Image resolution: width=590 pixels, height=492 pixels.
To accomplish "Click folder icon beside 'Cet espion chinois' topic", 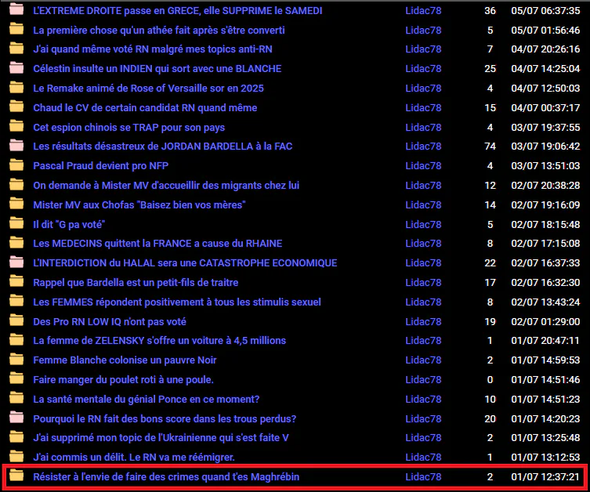I will 16,125.
